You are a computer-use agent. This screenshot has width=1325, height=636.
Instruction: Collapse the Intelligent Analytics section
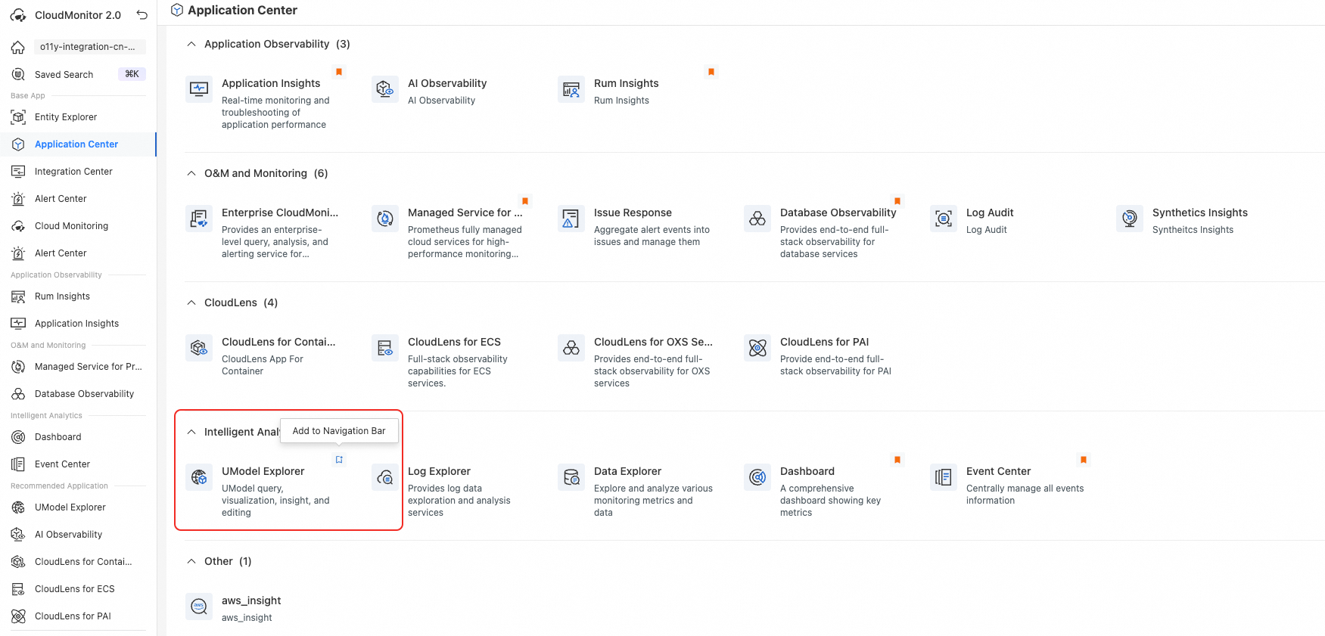point(191,432)
